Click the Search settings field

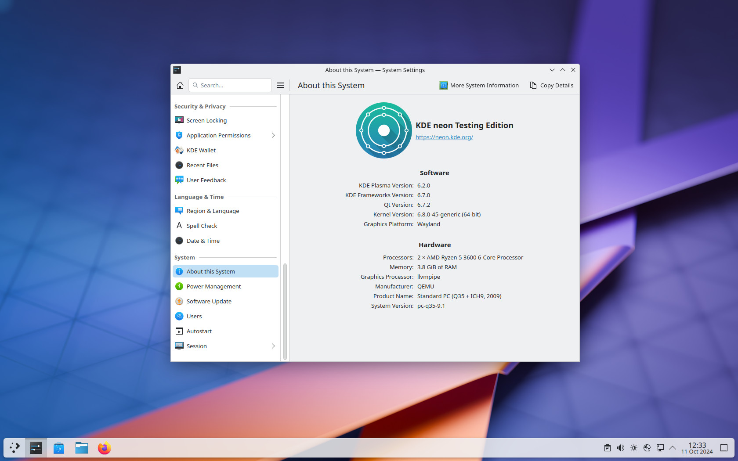click(x=230, y=85)
